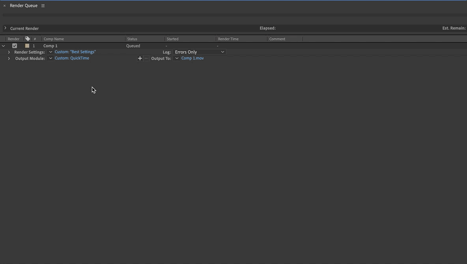Click the Render column header
The width and height of the screenshot is (467, 264).
click(13, 39)
